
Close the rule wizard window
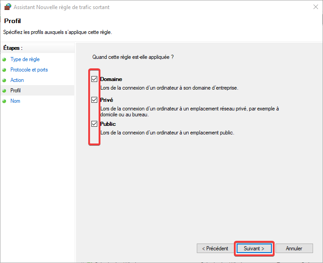coord(316,7)
